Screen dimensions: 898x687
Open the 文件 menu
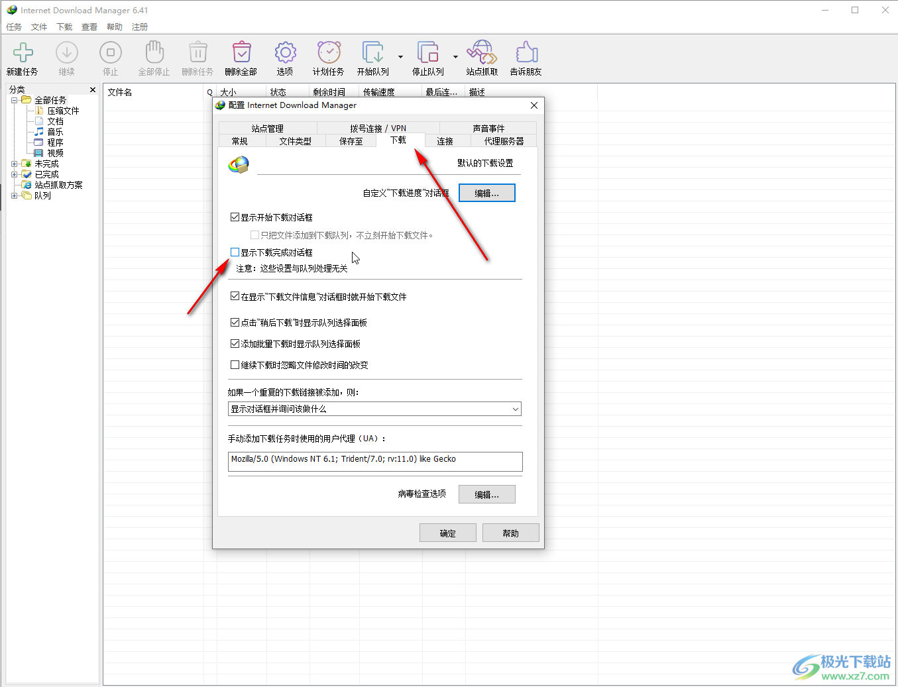[x=39, y=27]
